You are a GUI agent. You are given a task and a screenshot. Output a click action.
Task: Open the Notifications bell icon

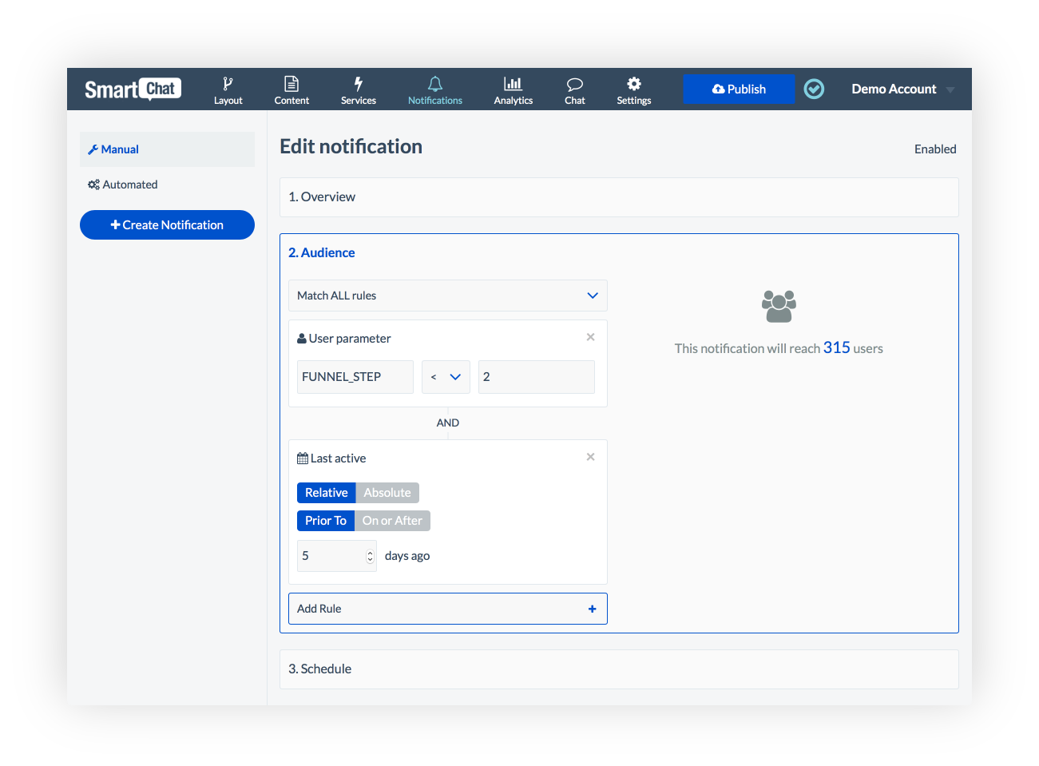[x=435, y=84]
